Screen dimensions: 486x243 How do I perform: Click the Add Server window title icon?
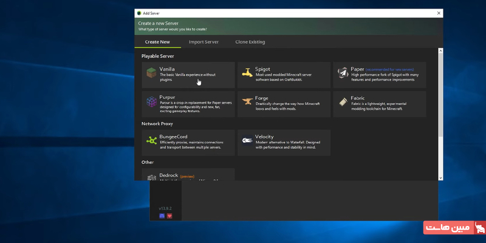pos(139,13)
